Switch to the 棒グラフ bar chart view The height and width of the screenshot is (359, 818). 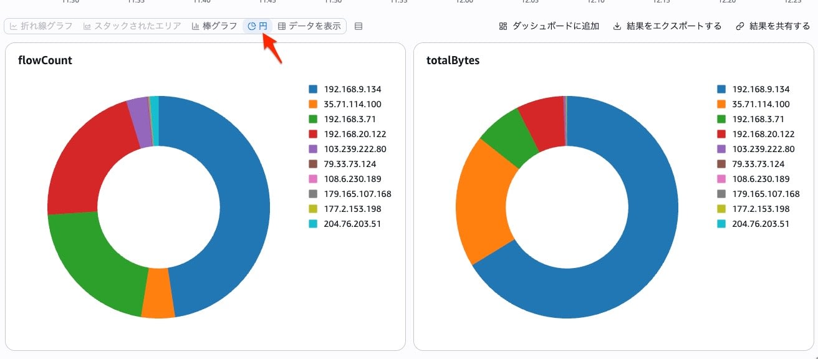214,26
